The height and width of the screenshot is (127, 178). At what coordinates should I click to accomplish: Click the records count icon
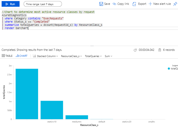[x=160, y=50]
